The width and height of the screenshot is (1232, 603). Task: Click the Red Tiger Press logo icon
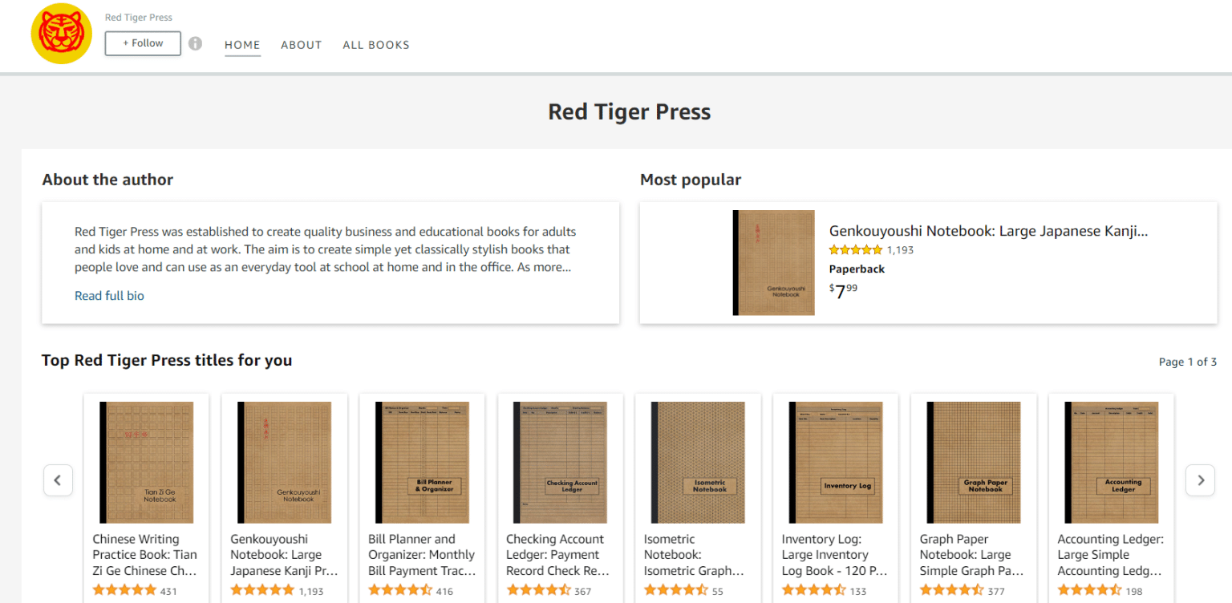[61, 34]
